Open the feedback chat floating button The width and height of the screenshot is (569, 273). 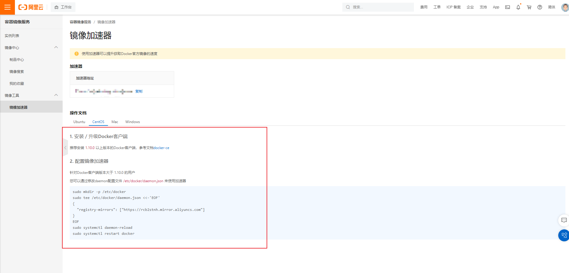(564, 220)
